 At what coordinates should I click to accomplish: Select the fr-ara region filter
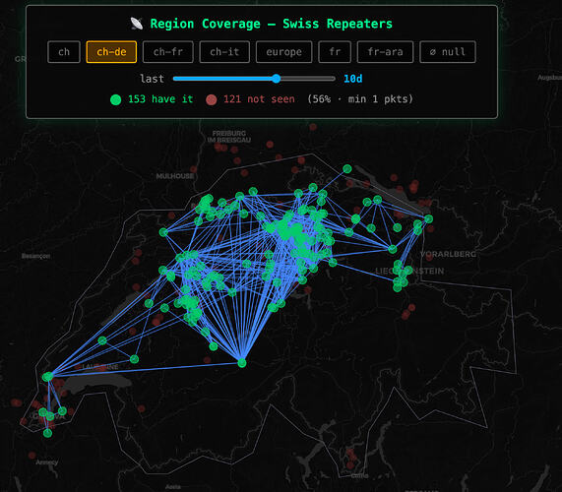[x=385, y=52]
